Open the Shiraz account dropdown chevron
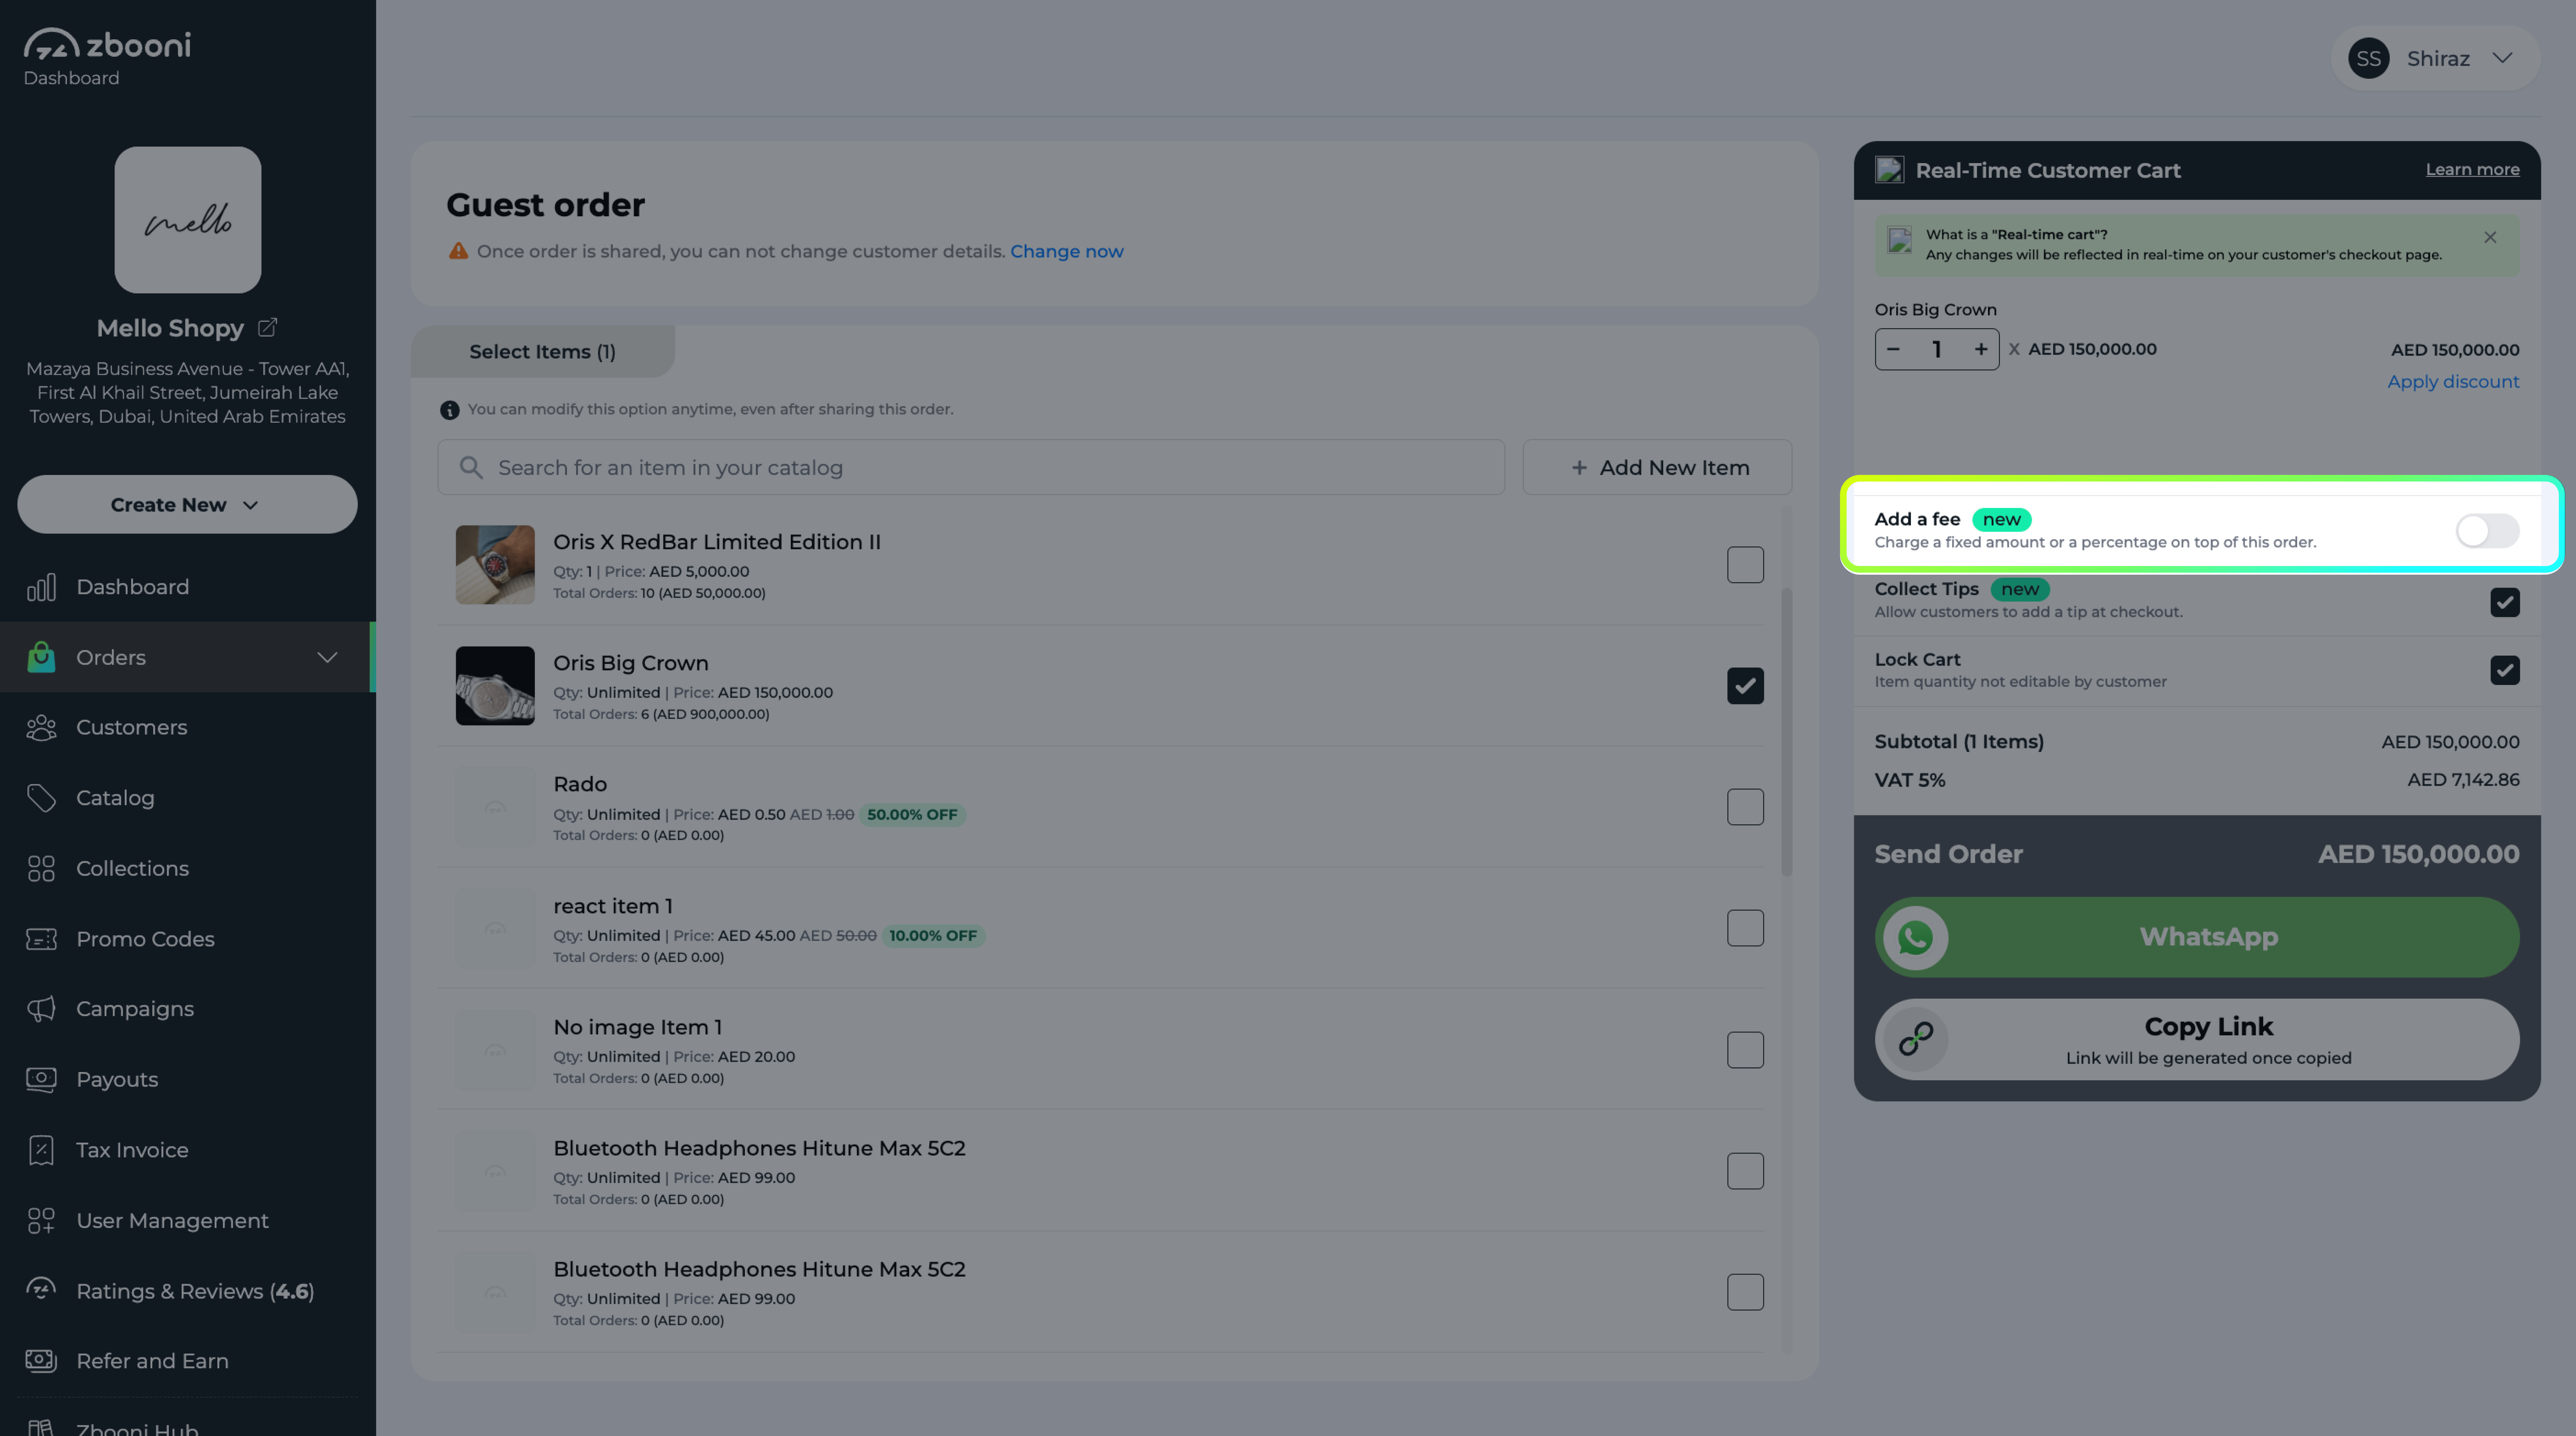Viewport: 2576px width, 1436px height. coord(2502,58)
